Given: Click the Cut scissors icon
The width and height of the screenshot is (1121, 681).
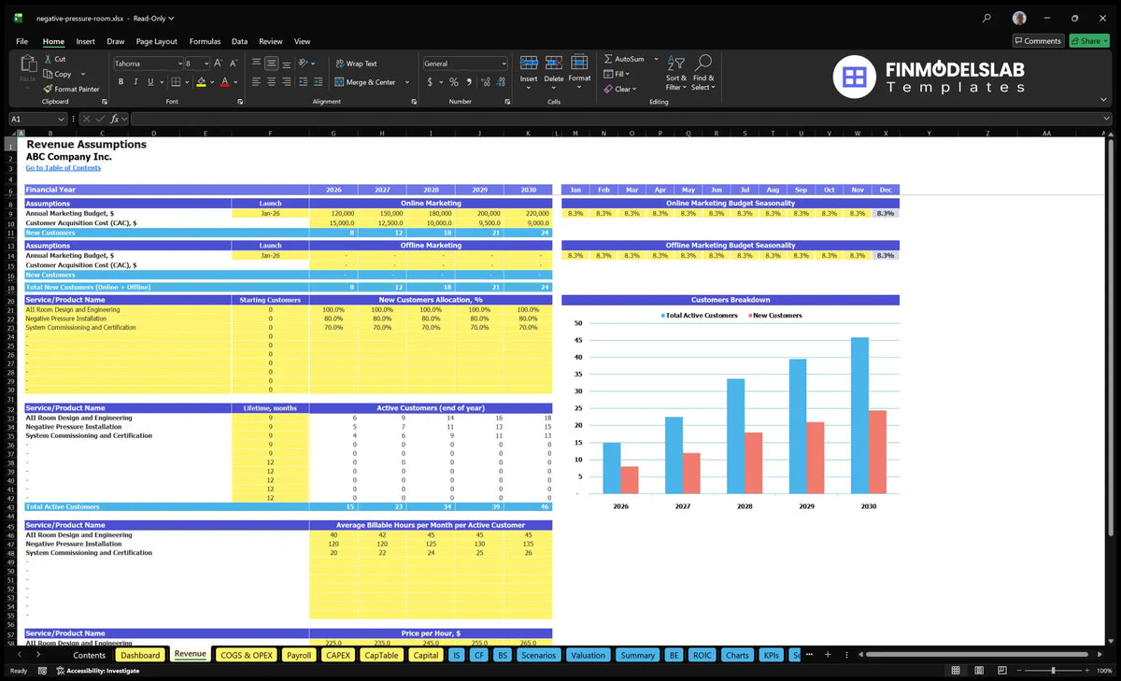Looking at the screenshot, I should [49, 59].
